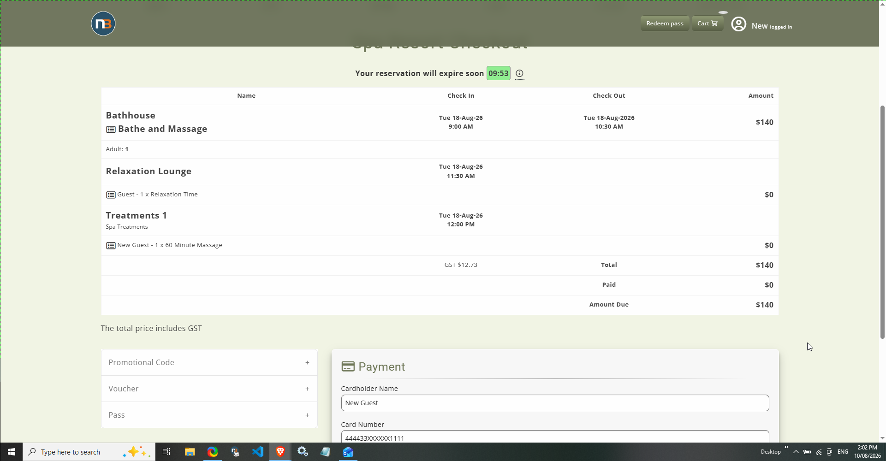Viewport: 886px width, 461px height.
Task: Click the 60 Minute Massage details icon
Action: [x=111, y=246]
